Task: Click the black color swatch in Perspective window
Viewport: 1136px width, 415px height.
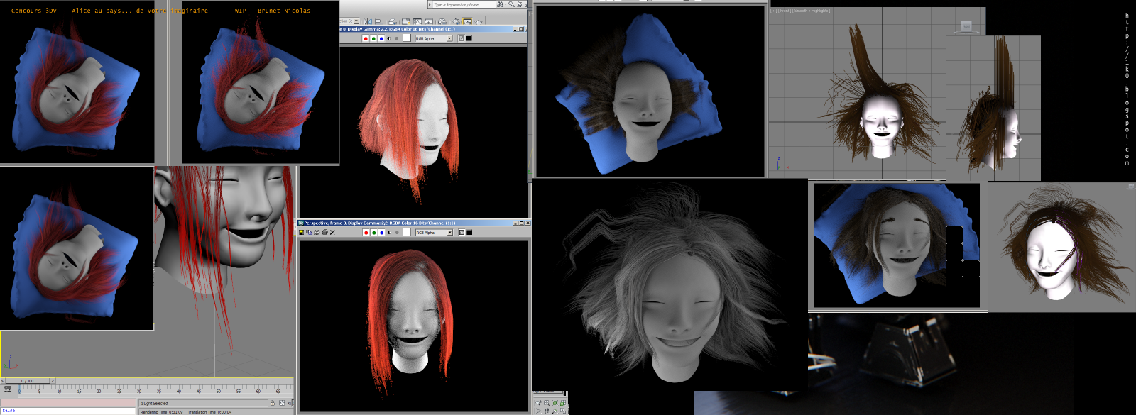Action: 469,232
